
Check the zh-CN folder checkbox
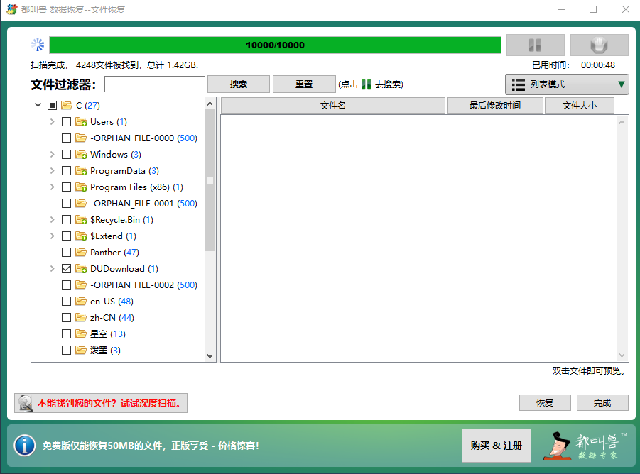[66, 317]
